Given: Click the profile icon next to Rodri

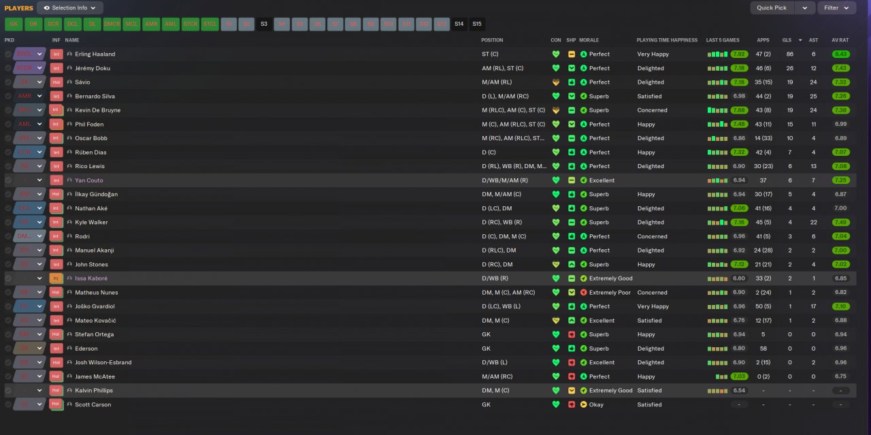Looking at the screenshot, I should tap(69, 236).
